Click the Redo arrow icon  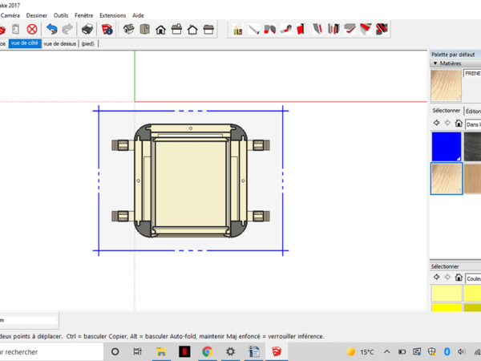click(66, 30)
